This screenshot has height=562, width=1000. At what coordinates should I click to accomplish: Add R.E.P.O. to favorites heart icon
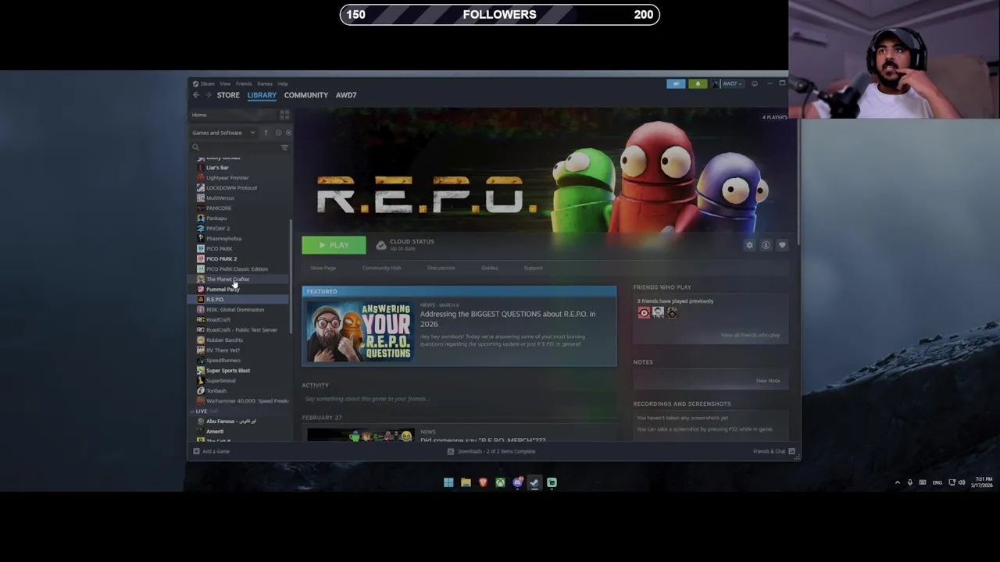(x=782, y=245)
